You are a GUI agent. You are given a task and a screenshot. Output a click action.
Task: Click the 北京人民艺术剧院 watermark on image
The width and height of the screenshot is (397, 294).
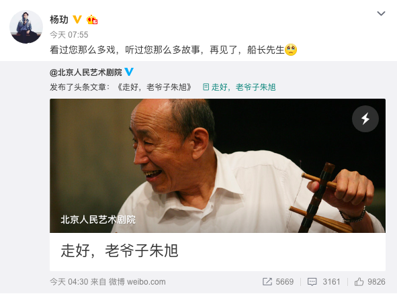click(x=98, y=219)
